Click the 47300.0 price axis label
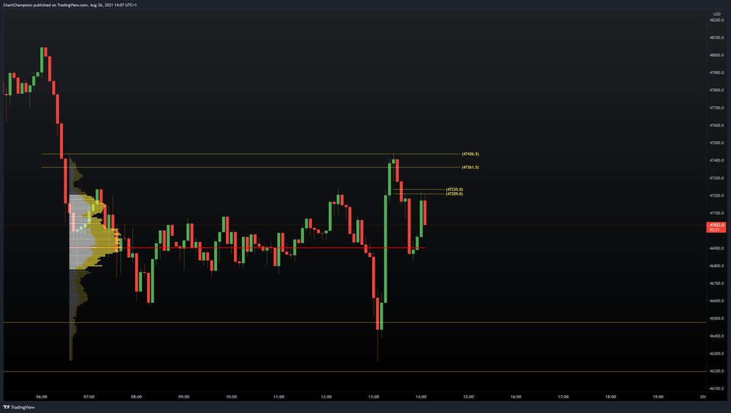 [x=716, y=178]
